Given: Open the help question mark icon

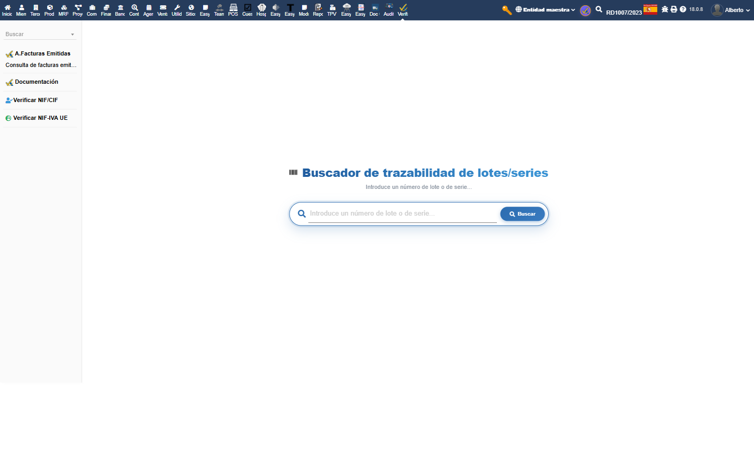Looking at the screenshot, I should [683, 9].
